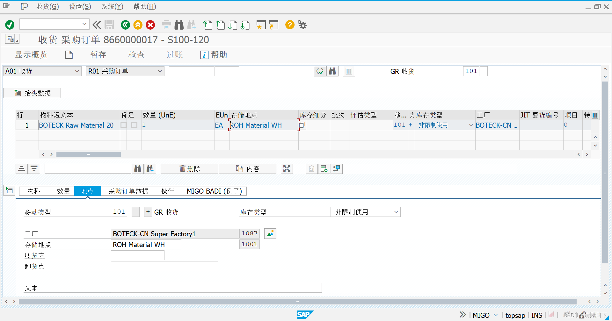This screenshot has height=321, width=612.
Task: Click the 收货方 input field
Action: [x=137, y=255]
